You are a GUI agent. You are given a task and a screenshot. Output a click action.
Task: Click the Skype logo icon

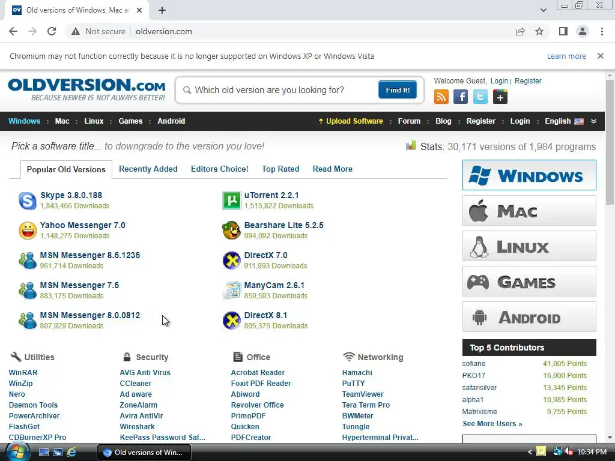coord(28,200)
